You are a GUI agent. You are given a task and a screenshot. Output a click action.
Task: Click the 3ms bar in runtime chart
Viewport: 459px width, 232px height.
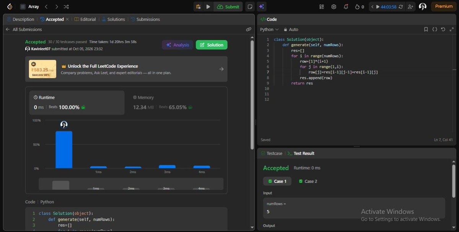click(167, 167)
